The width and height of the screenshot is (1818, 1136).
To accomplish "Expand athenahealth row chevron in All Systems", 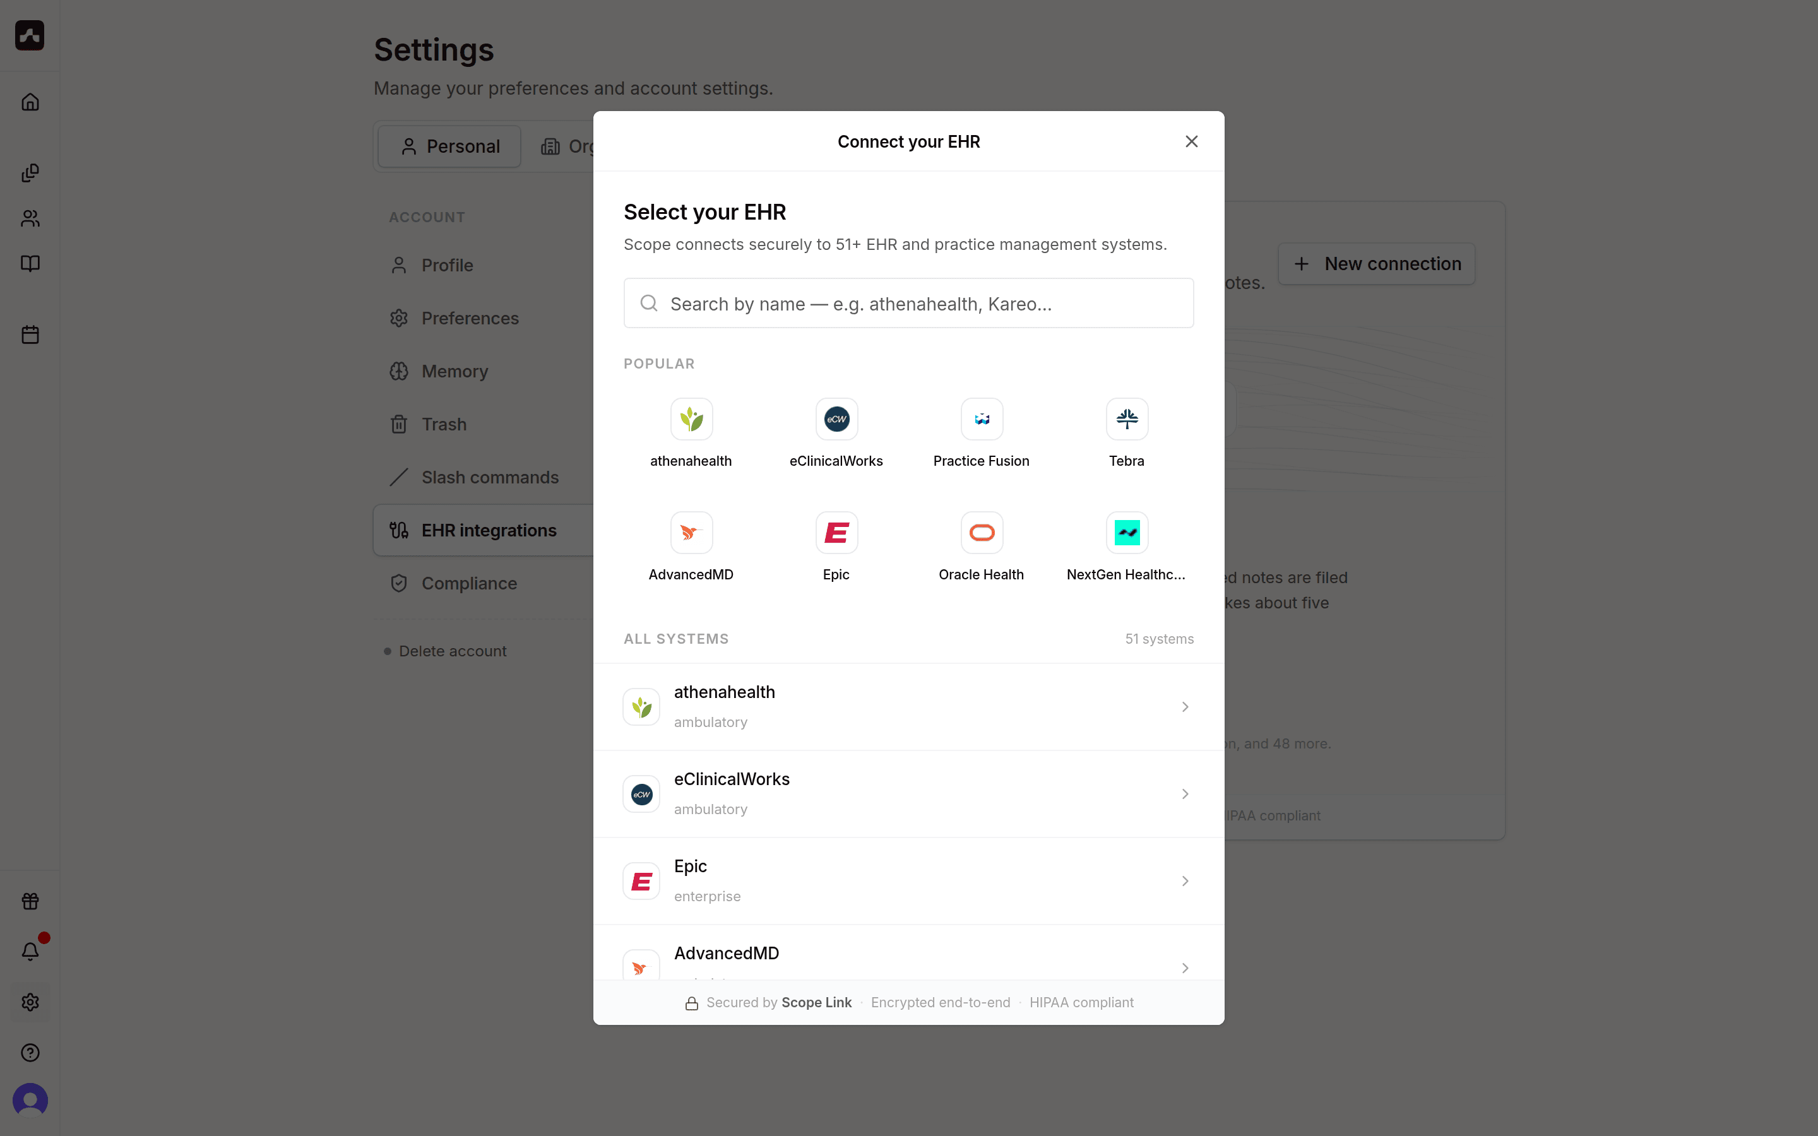I will [1185, 707].
